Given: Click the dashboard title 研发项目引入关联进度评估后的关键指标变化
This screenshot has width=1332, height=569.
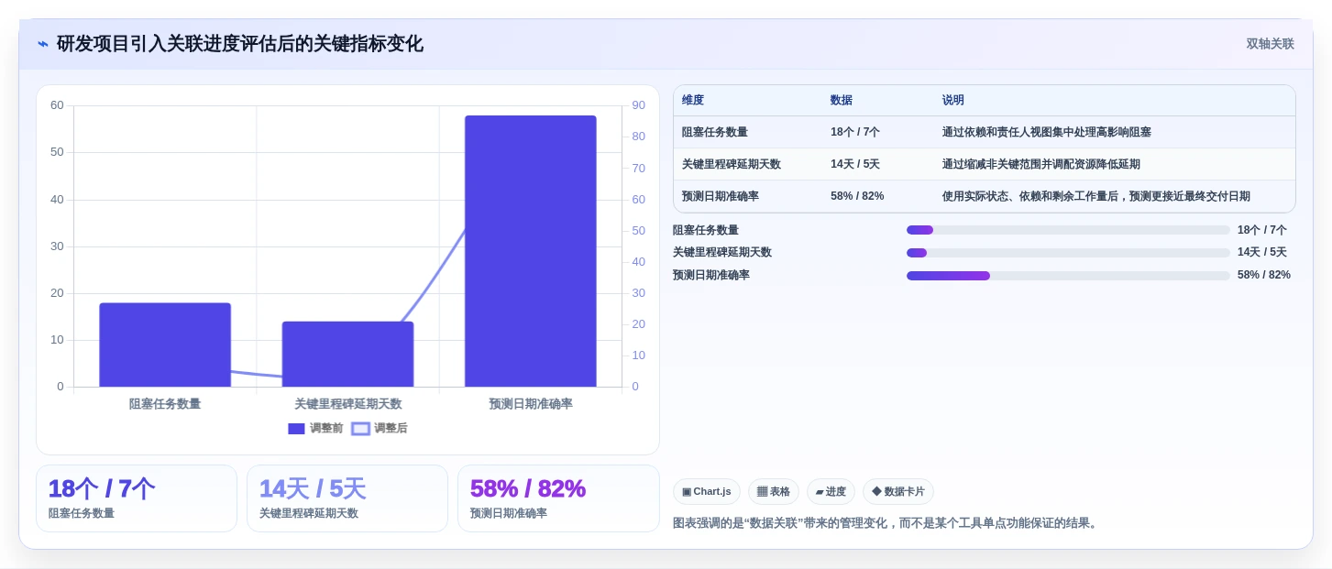Looking at the screenshot, I should click(240, 44).
